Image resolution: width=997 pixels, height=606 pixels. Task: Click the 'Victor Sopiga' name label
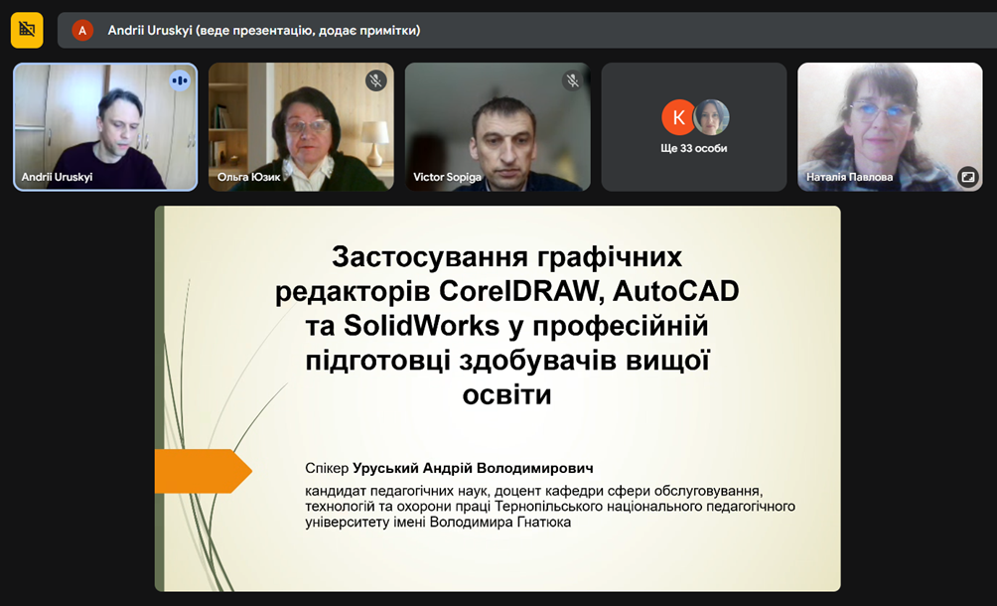447,178
